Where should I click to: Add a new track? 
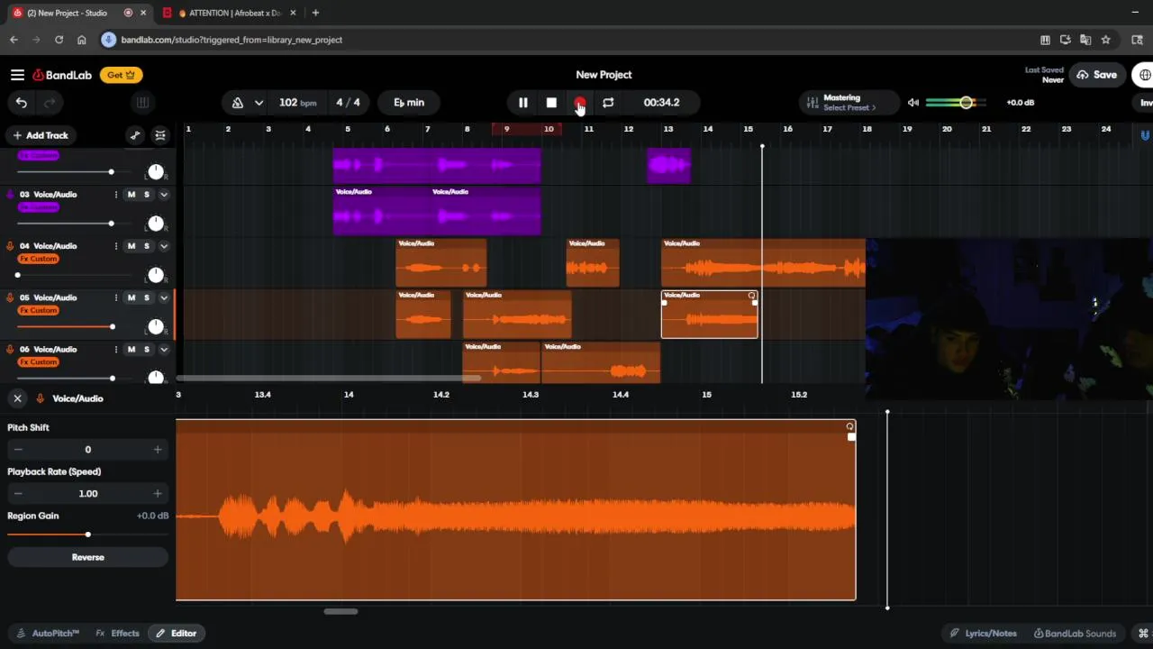pos(40,135)
